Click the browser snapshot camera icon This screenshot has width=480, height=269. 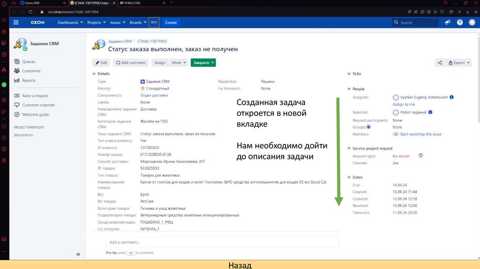(x=422, y=12)
